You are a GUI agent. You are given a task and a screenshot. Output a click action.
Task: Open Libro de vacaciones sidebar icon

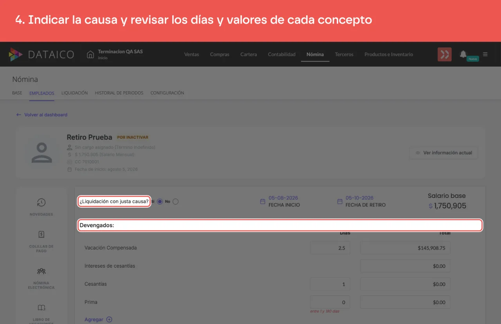click(41, 308)
